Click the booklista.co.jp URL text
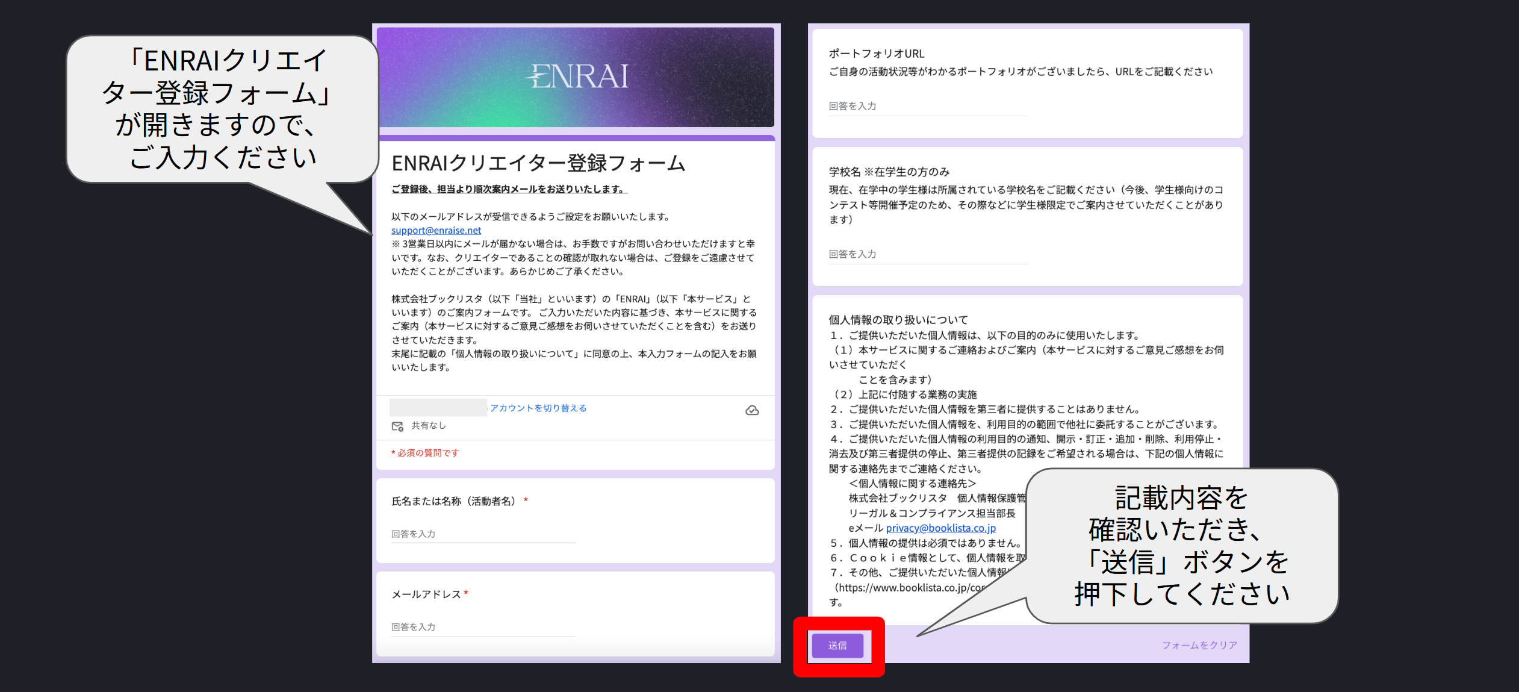1519x692 pixels. coord(910,588)
